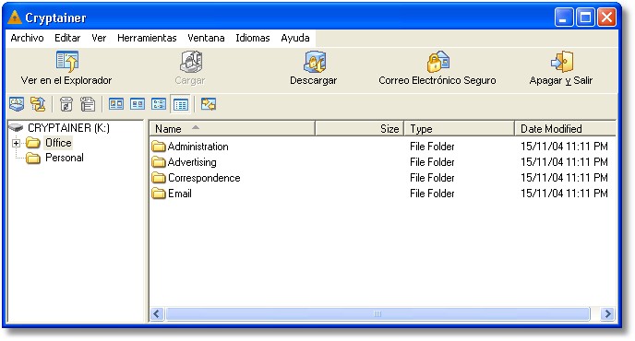Click the scroll document icon in toolbar
This screenshot has height=341, width=635.
88,104
